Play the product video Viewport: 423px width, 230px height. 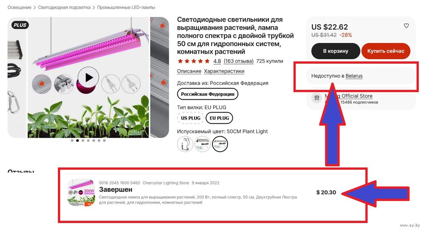(88, 78)
